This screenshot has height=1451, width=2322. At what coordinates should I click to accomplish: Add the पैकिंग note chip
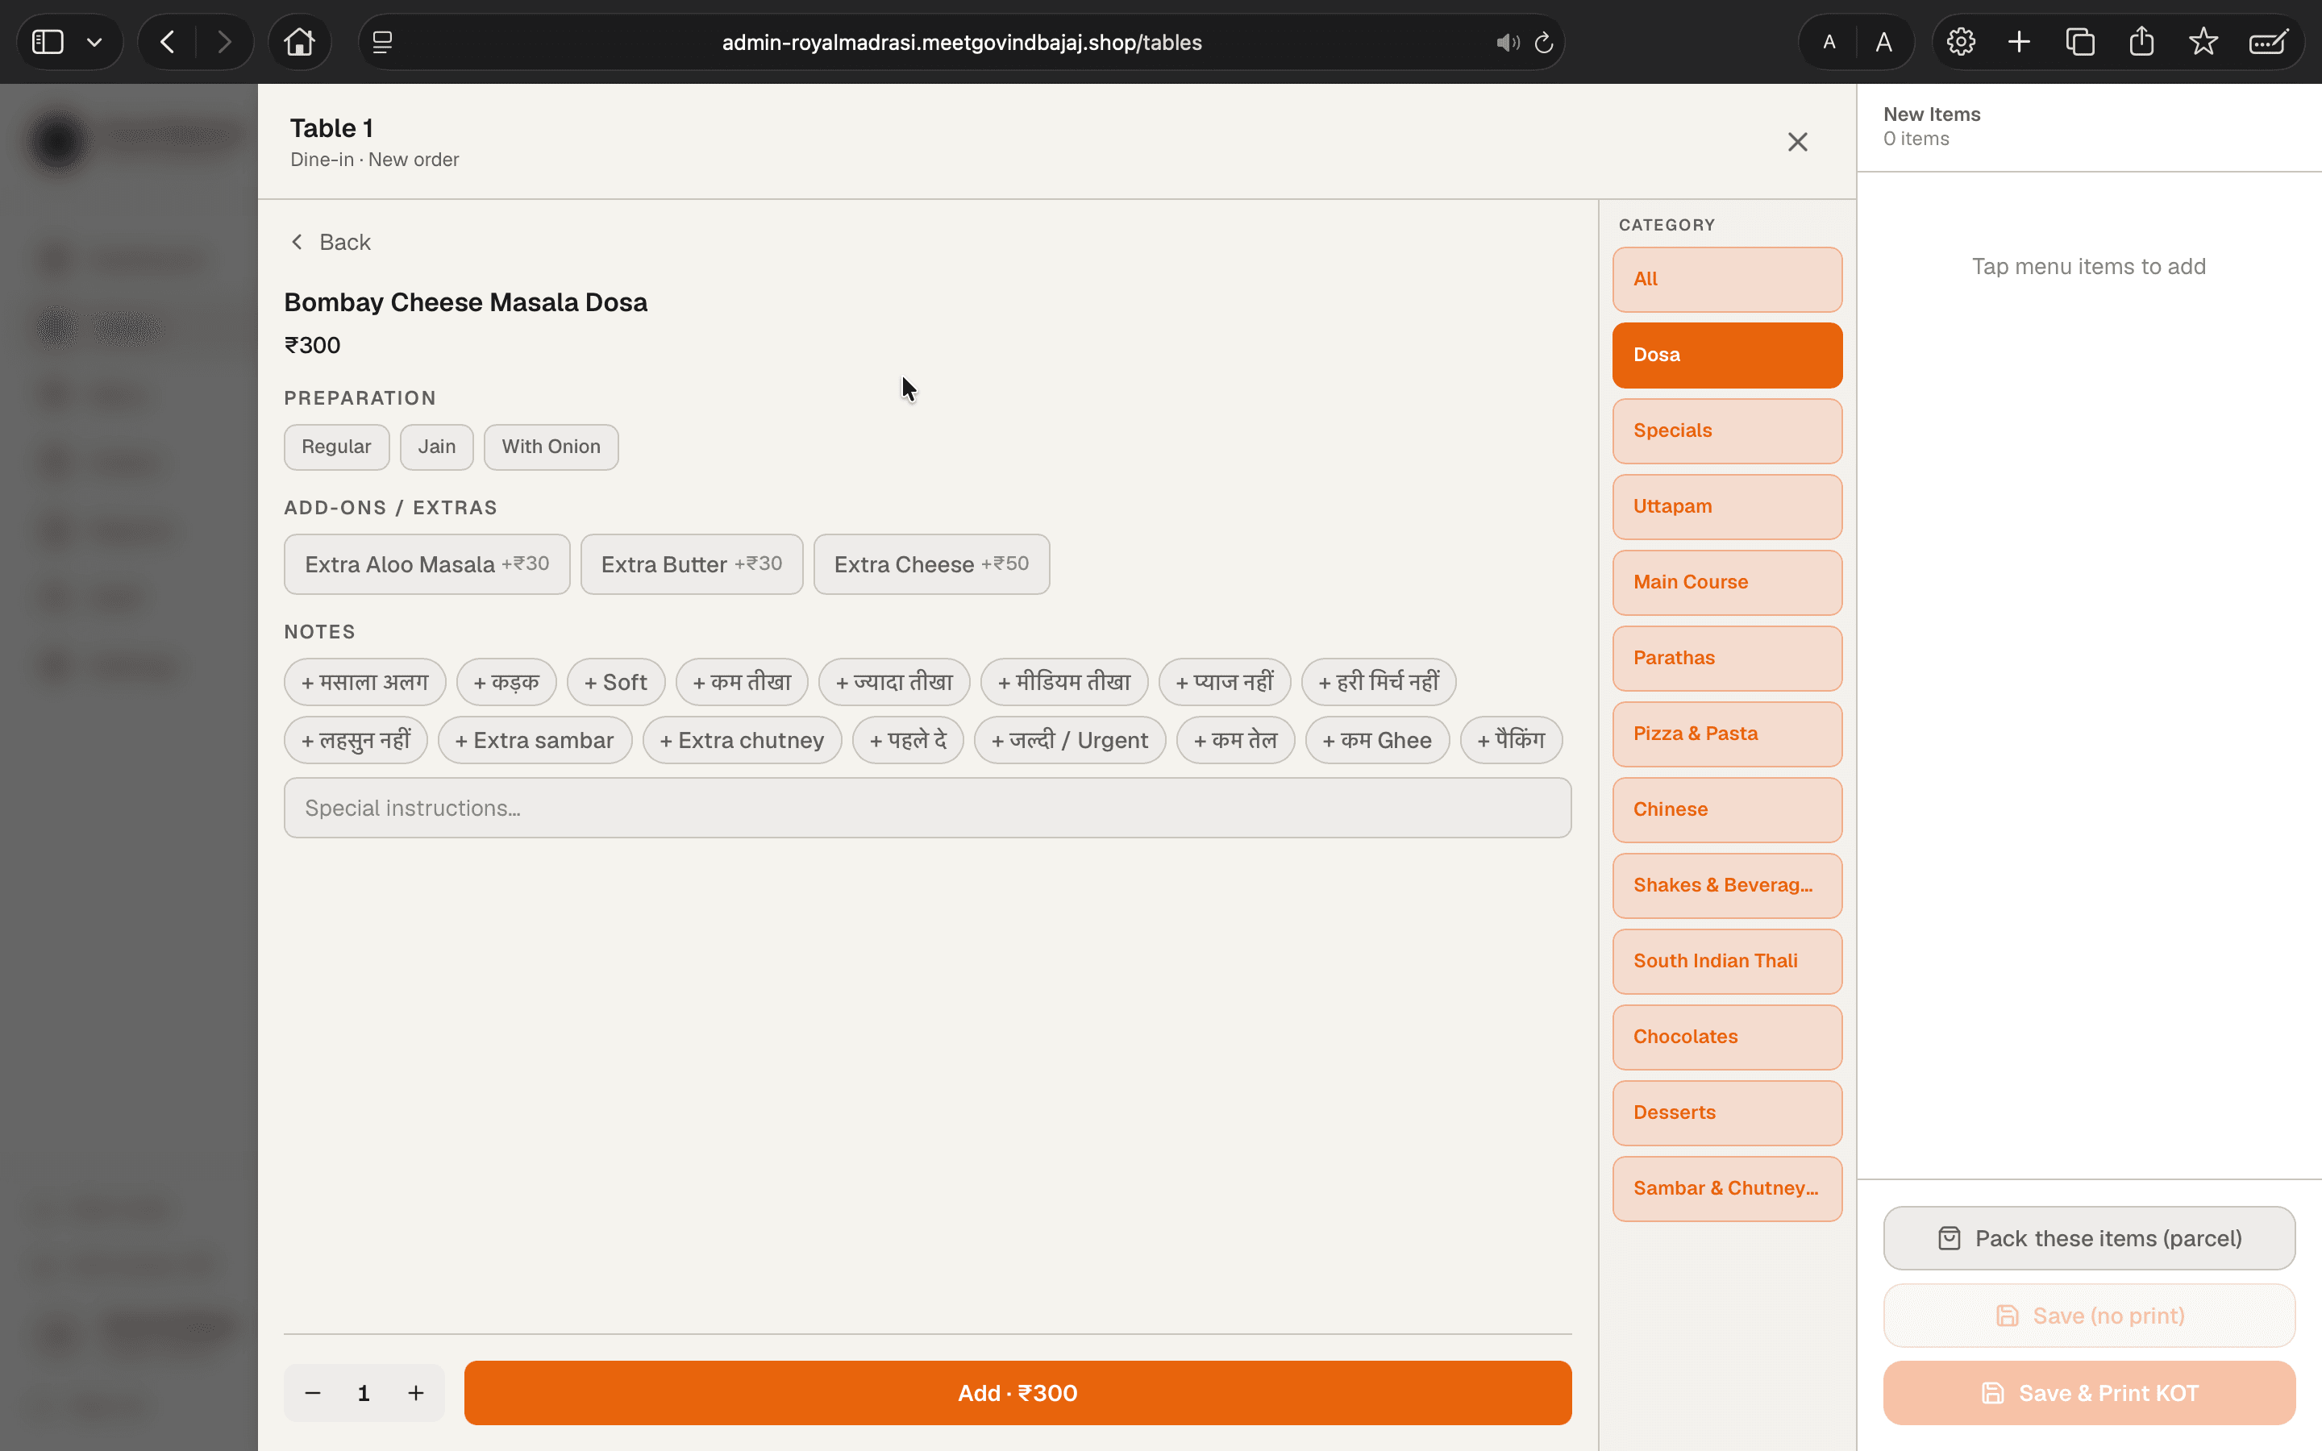tap(1511, 740)
